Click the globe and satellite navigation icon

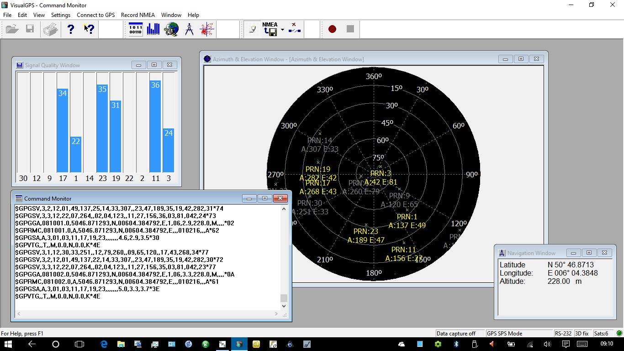[x=171, y=29]
